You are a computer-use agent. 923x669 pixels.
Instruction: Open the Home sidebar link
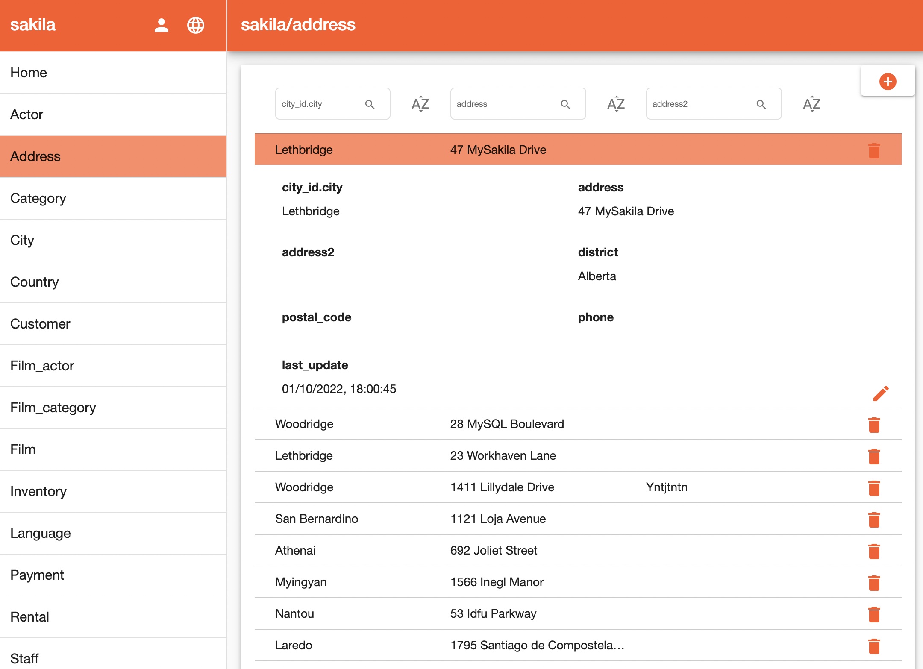point(29,73)
